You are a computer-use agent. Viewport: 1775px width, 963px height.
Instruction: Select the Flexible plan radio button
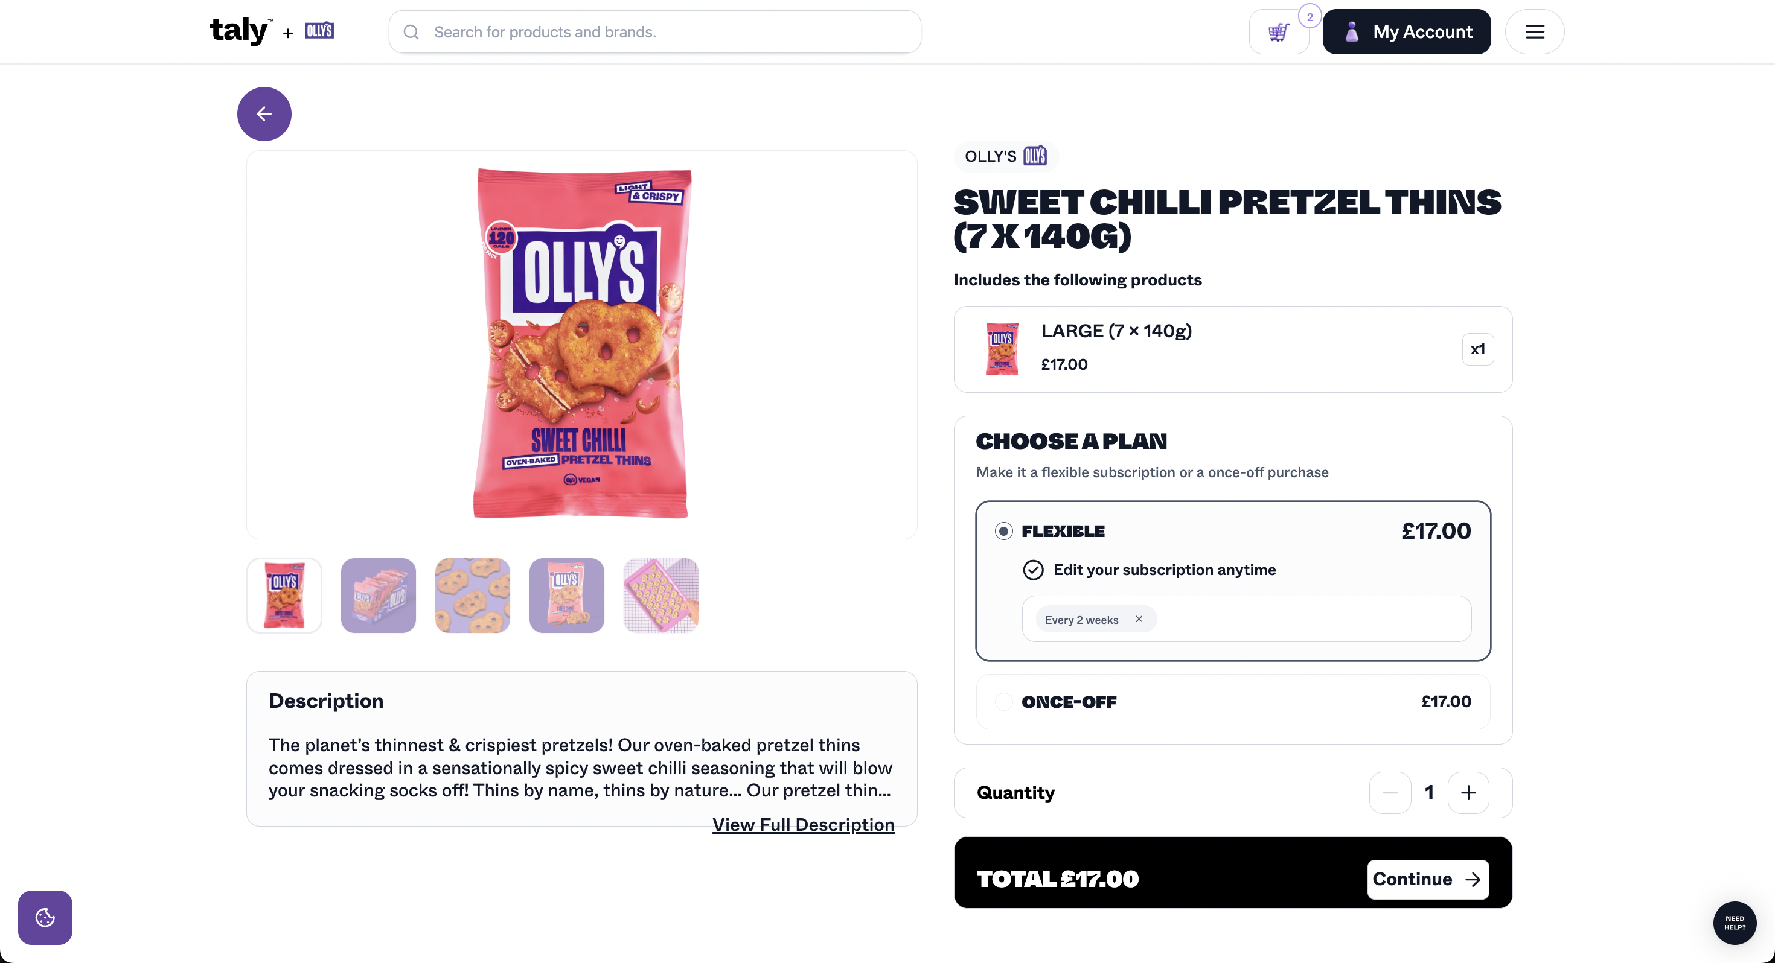[x=1004, y=530]
